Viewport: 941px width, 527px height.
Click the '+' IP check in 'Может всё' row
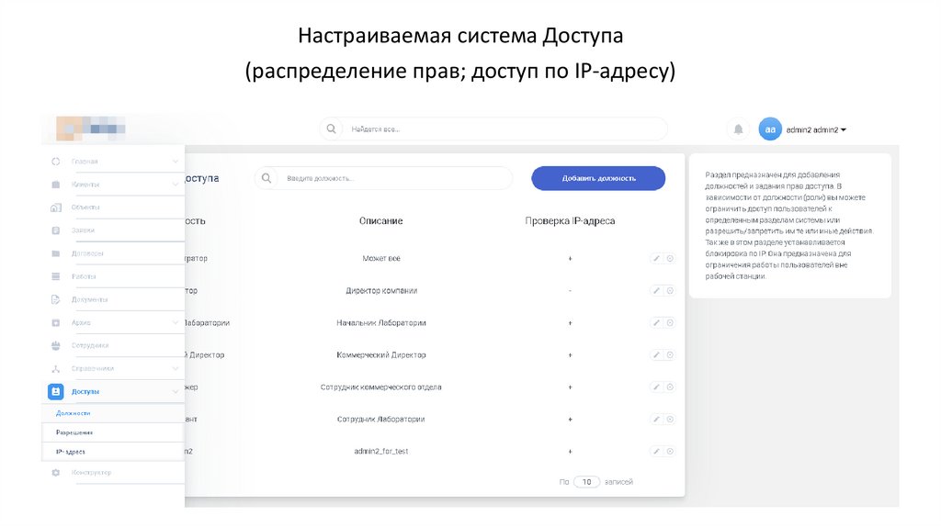(x=570, y=258)
